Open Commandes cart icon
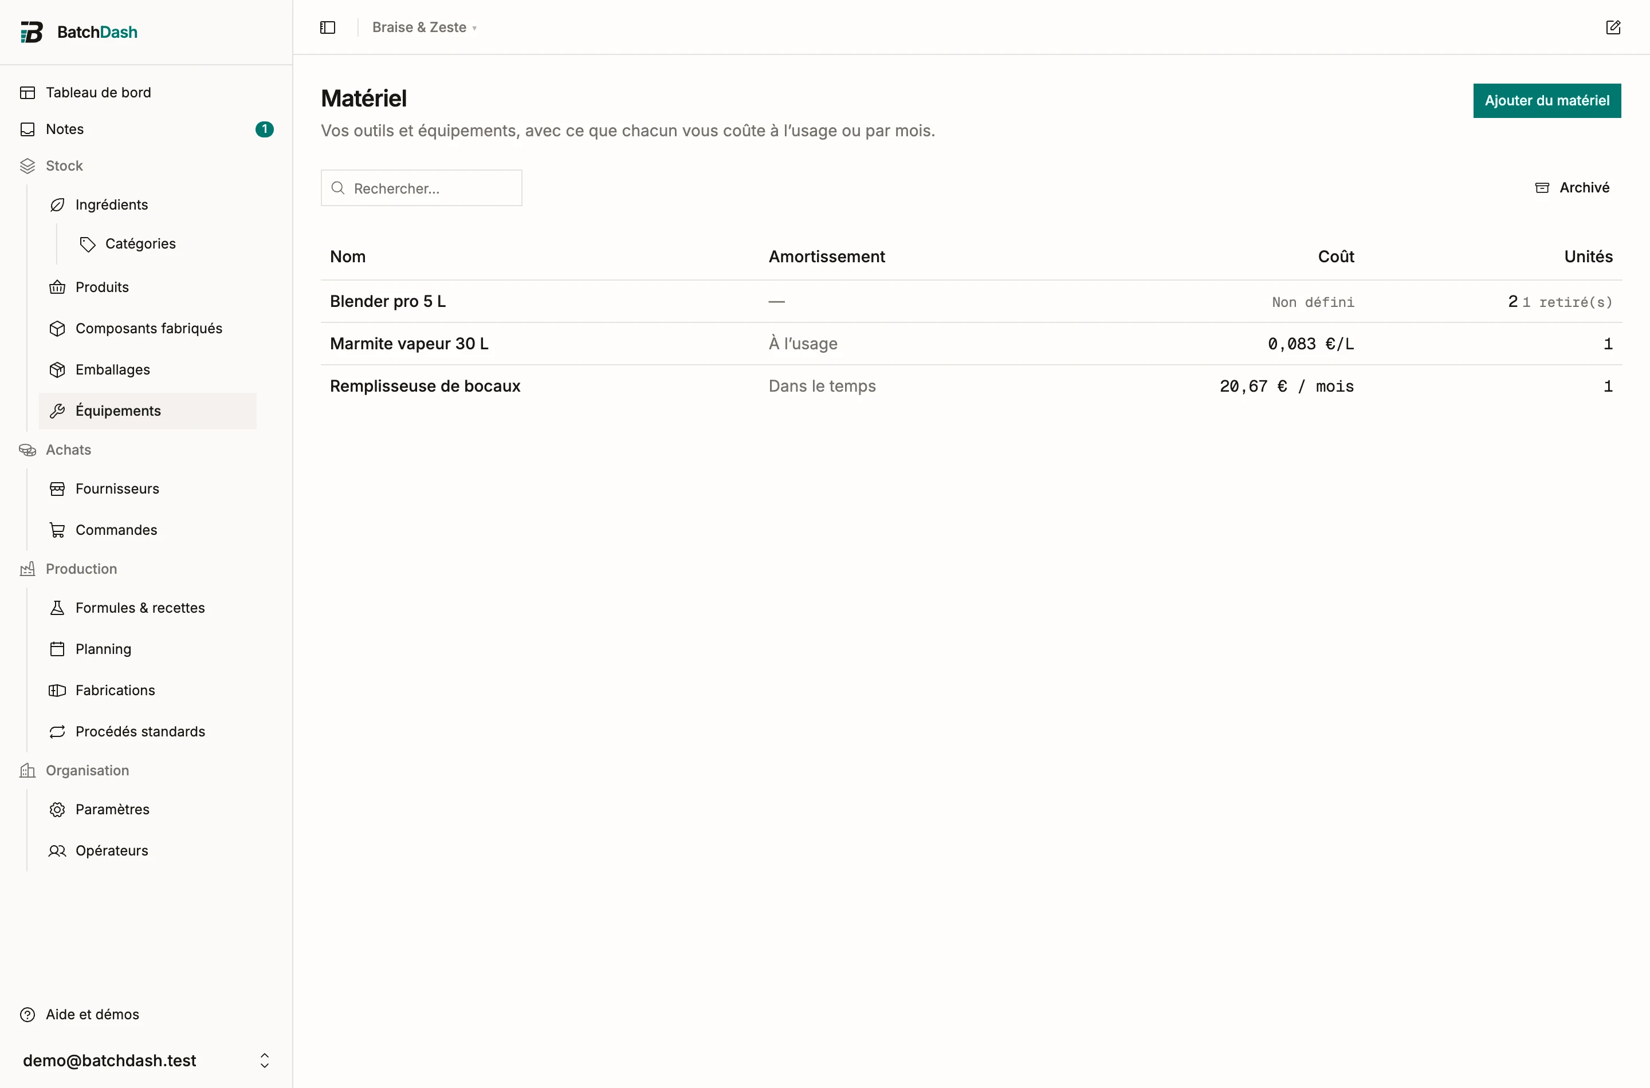The height and width of the screenshot is (1088, 1650). [x=58, y=530]
